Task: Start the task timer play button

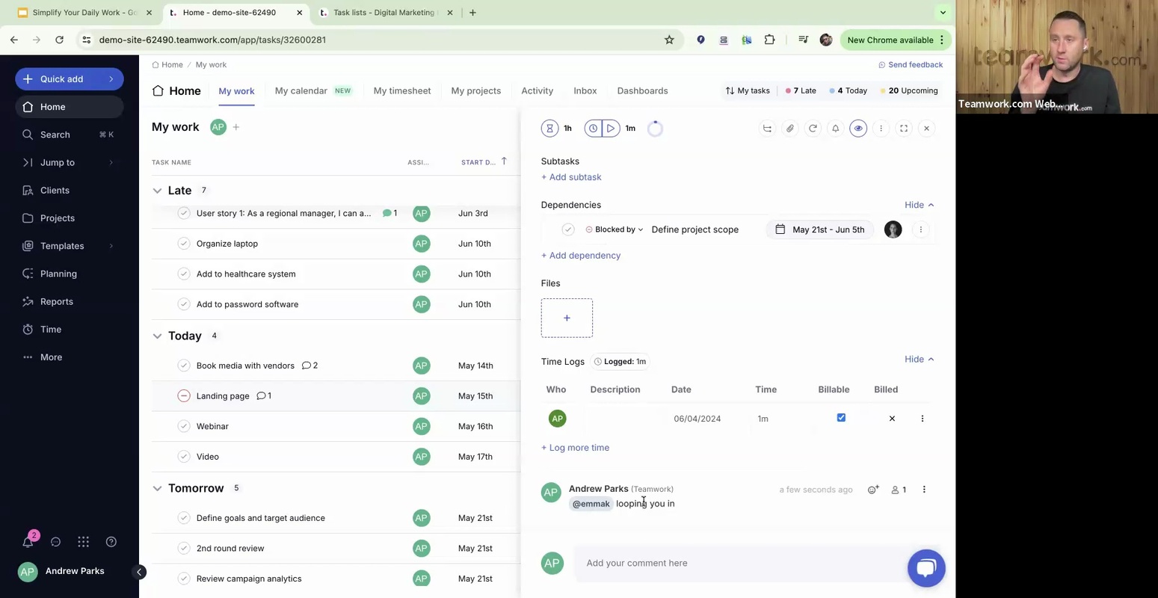Action: tap(611, 129)
